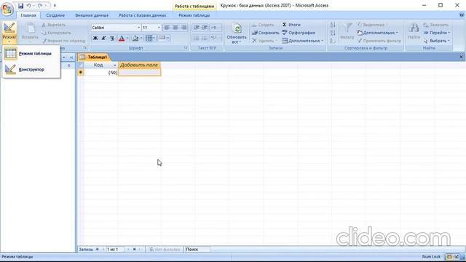Collapse the navigation pane chevron button
This screenshot has width=466, height=262.
[x=71, y=57]
